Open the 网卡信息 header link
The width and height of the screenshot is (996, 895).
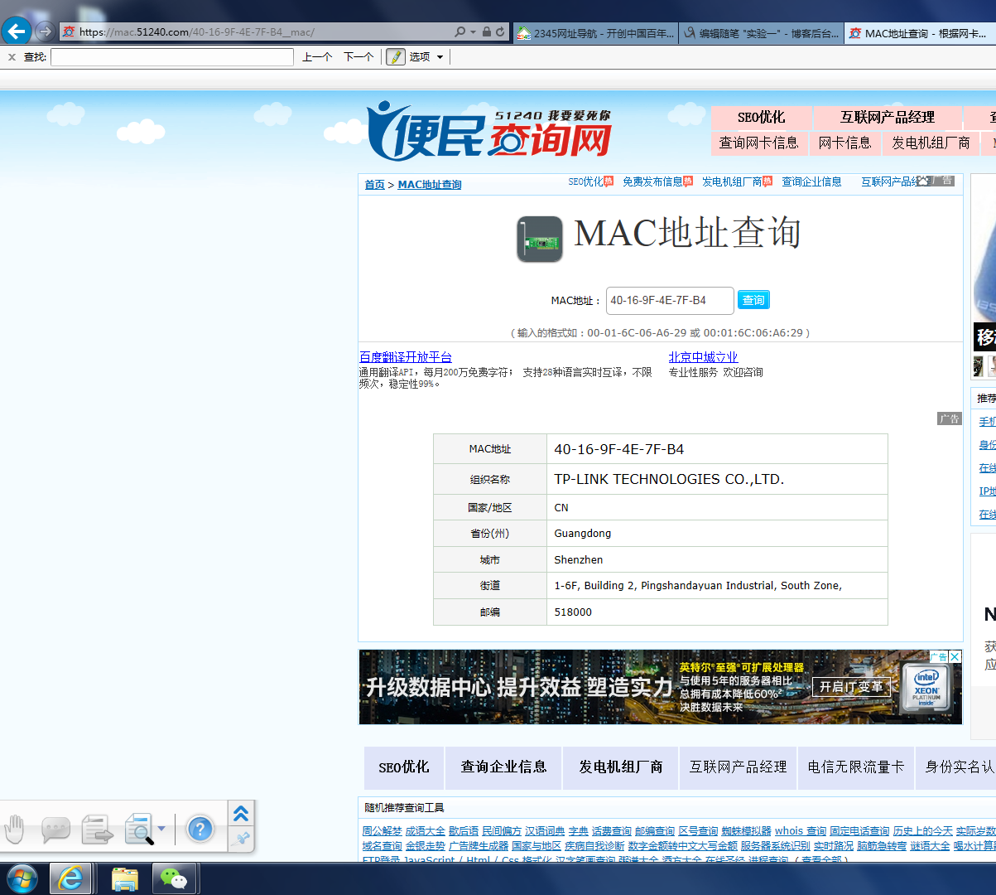844,143
